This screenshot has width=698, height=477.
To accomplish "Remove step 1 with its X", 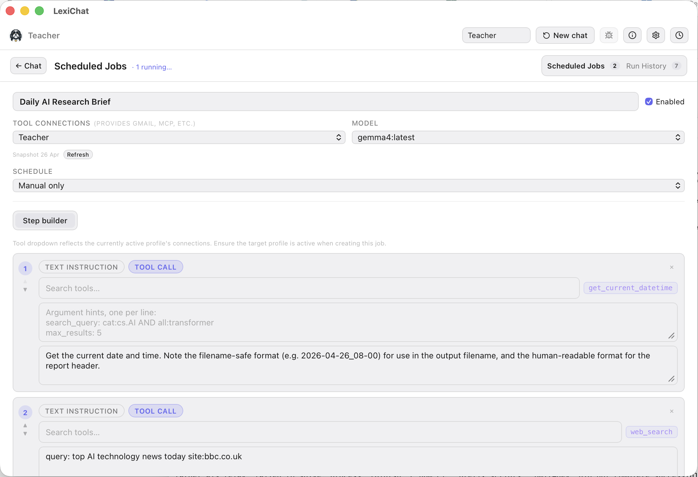I will [671, 267].
